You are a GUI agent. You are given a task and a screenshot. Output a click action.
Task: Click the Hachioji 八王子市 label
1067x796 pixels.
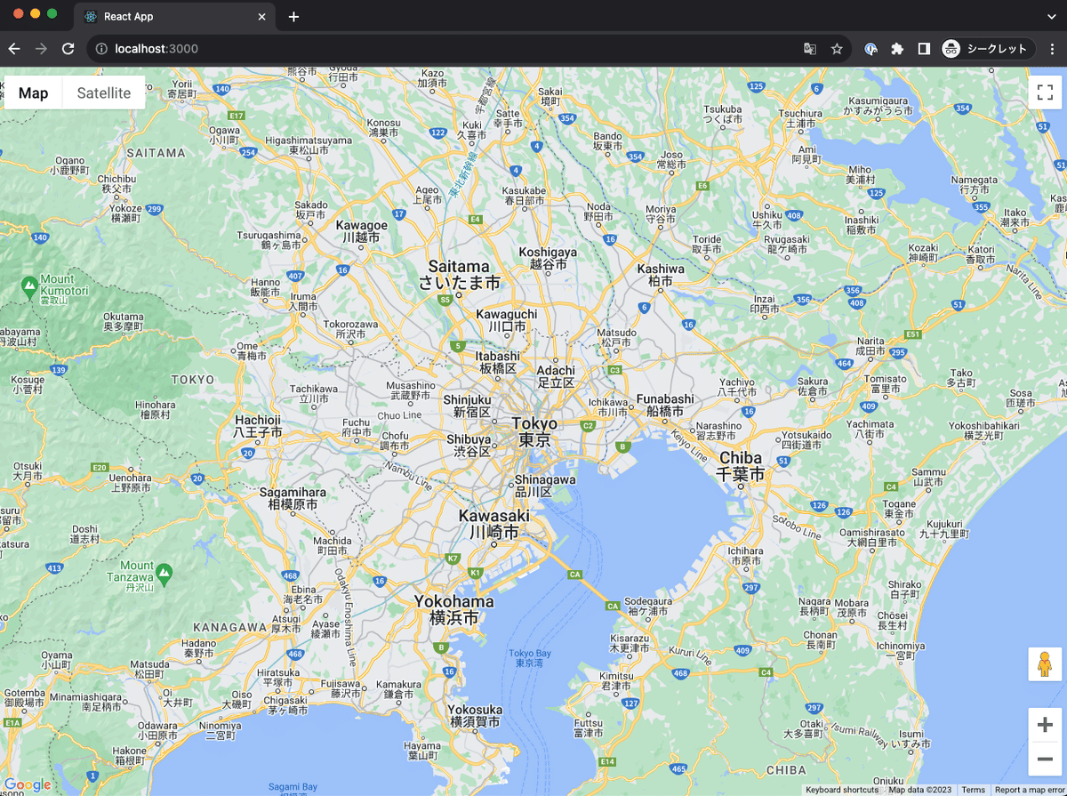[258, 426]
